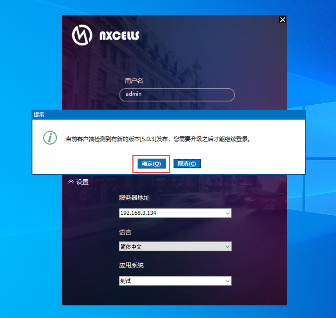Click the 192.168.3.134 server address field

pos(175,213)
